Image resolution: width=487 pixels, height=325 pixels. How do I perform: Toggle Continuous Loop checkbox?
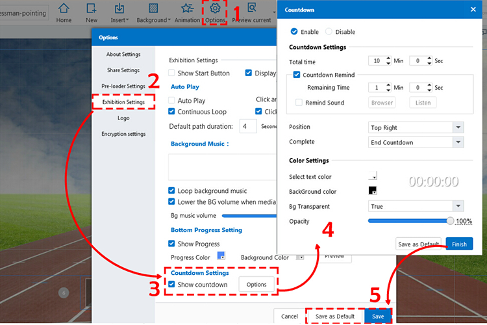(171, 111)
